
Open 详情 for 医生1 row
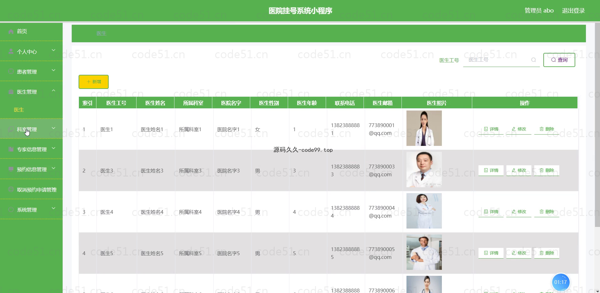click(x=491, y=129)
